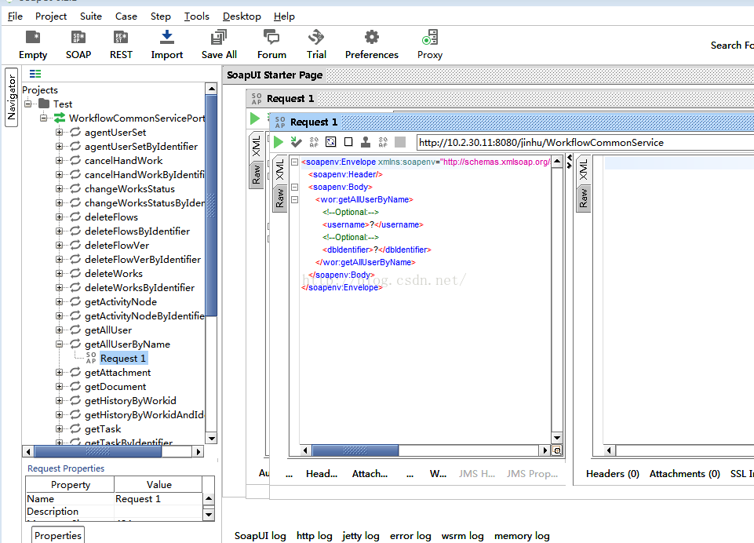Open the Head... request tab
The width and height of the screenshot is (754, 543).
tap(322, 474)
